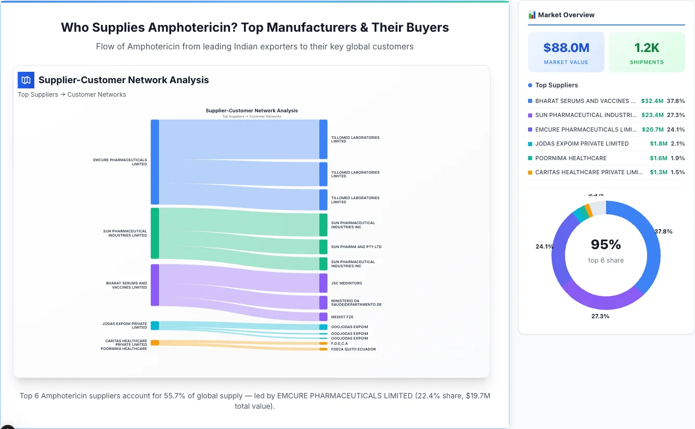695x429 pixels.
Task: Click the orange marker beside CARITAS HEALTHCARE PRIVATE LIMITED
Action: tap(530, 172)
